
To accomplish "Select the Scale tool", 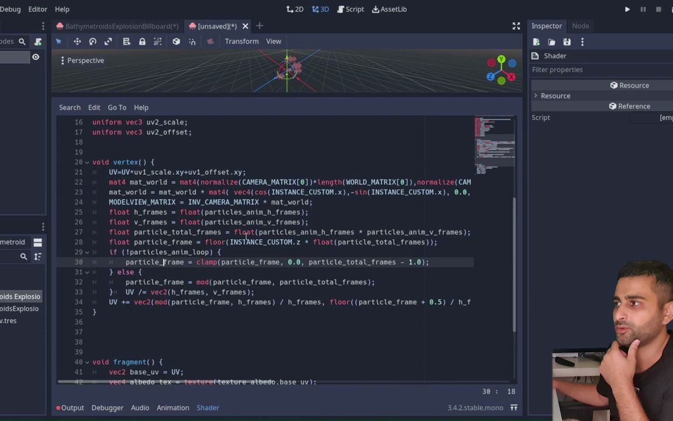I will point(107,41).
